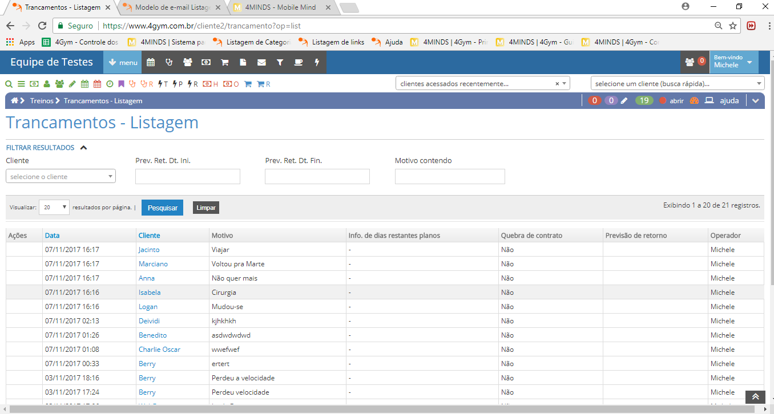Click the lightning bolt icon in the dark toolbar
This screenshot has width=774, height=414.
pos(317,62)
